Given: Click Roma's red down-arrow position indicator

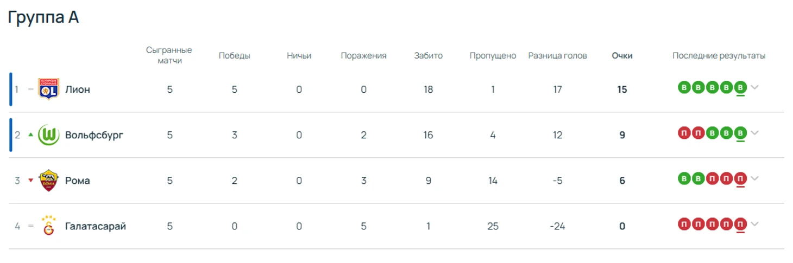Looking at the screenshot, I should 30,181.
